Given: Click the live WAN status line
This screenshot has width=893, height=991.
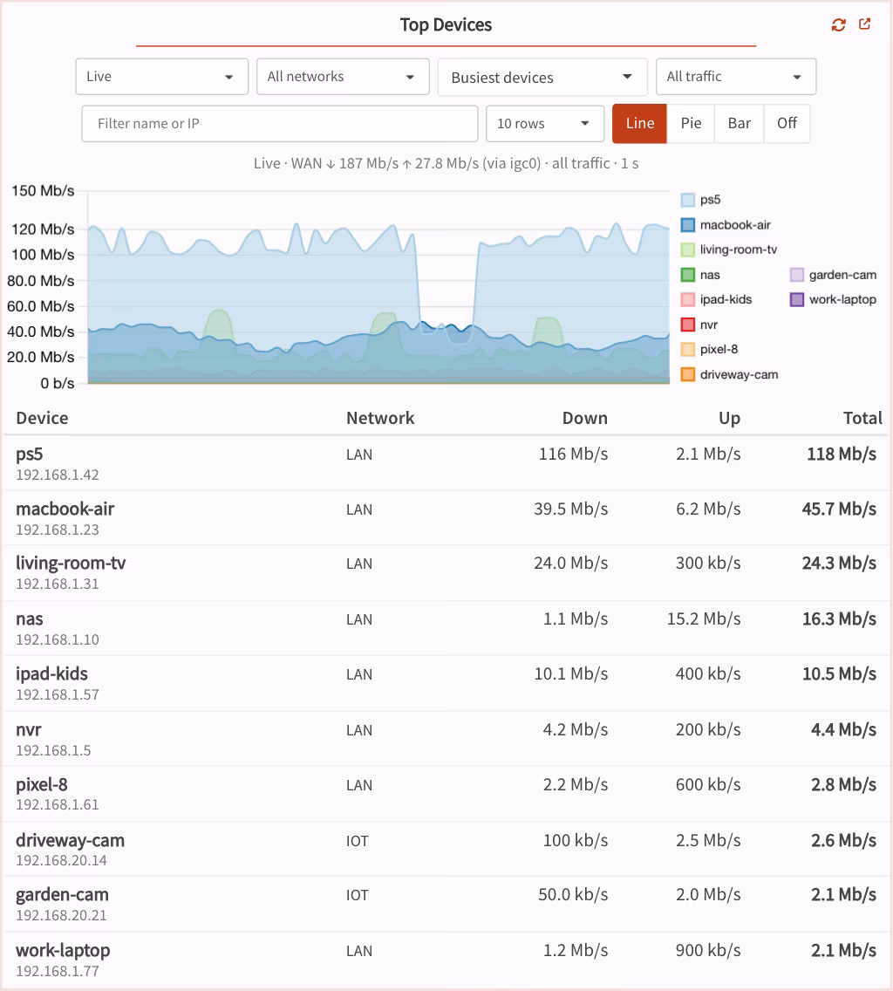Looking at the screenshot, I should pos(446,164).
